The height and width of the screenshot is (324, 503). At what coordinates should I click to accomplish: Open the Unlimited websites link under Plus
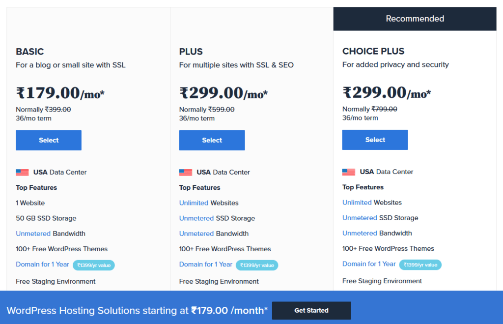[192, 203]
